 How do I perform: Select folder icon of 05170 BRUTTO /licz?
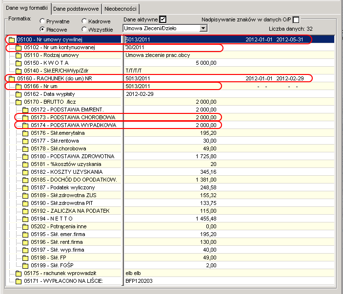[x=19, y=102]
